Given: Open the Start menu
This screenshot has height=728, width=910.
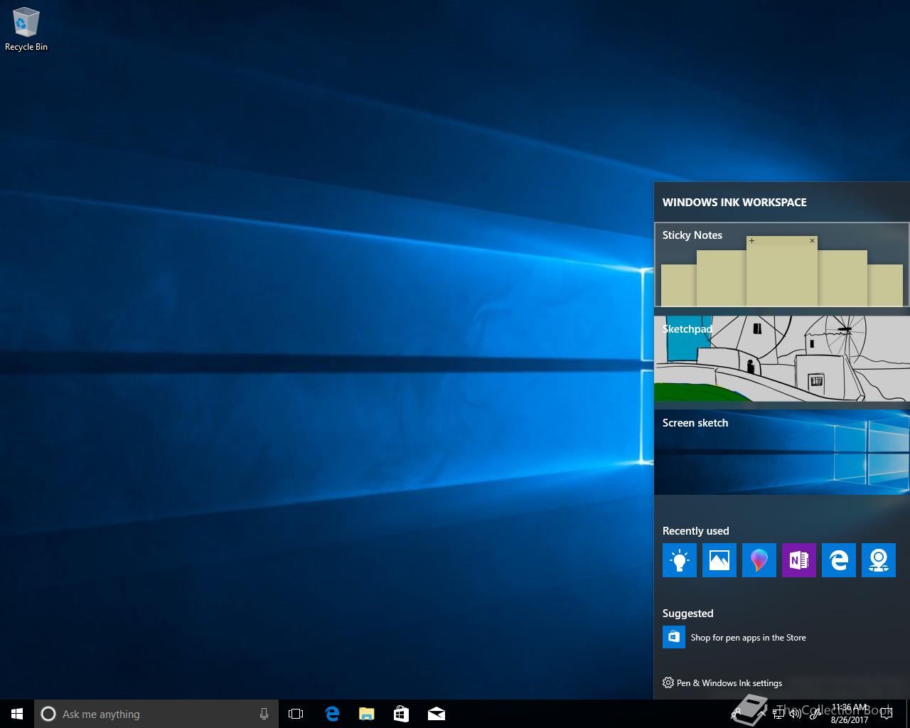Looking at the screenshot, I should click(17, 714).
